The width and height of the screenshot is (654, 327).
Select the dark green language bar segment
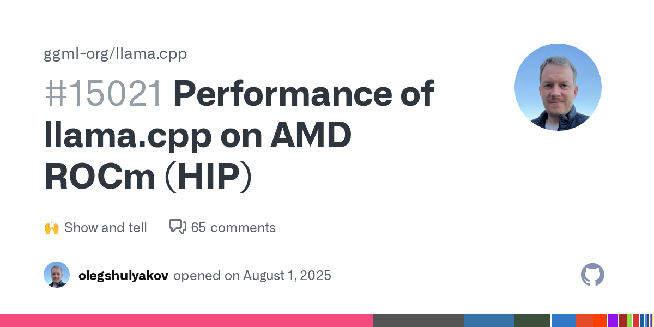[x=532, y=320]
